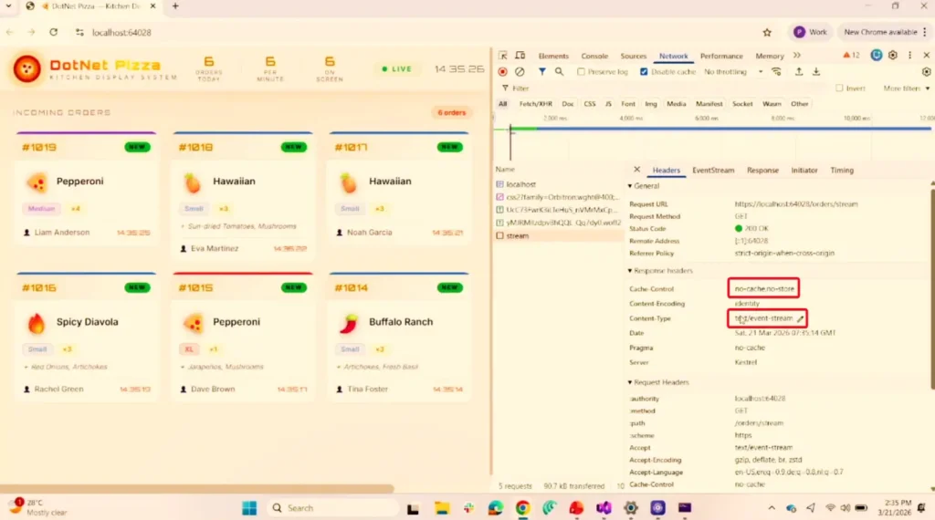Click the record network log button
Viewport: 935px width, 520px height.
point(502,72)
